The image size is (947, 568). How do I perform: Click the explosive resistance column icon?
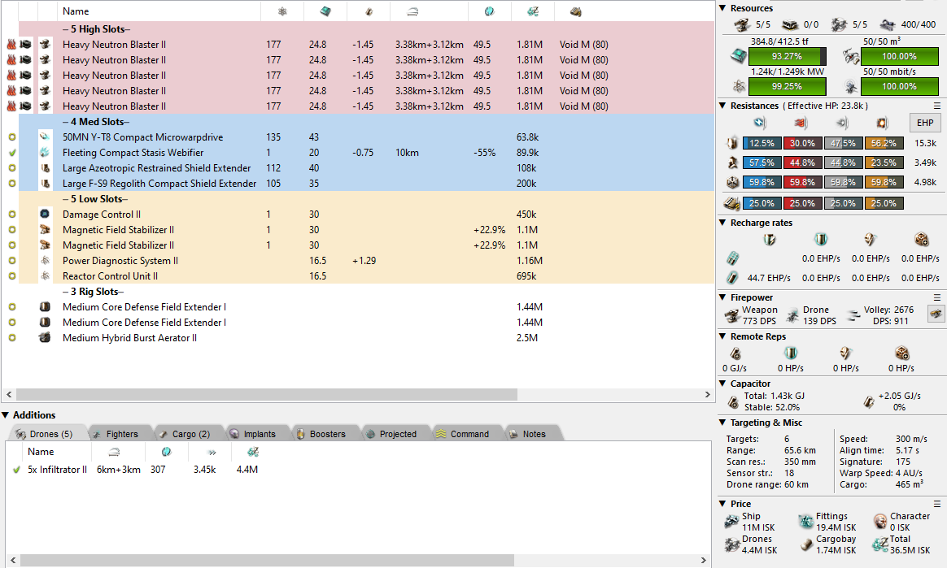[880, 123]
